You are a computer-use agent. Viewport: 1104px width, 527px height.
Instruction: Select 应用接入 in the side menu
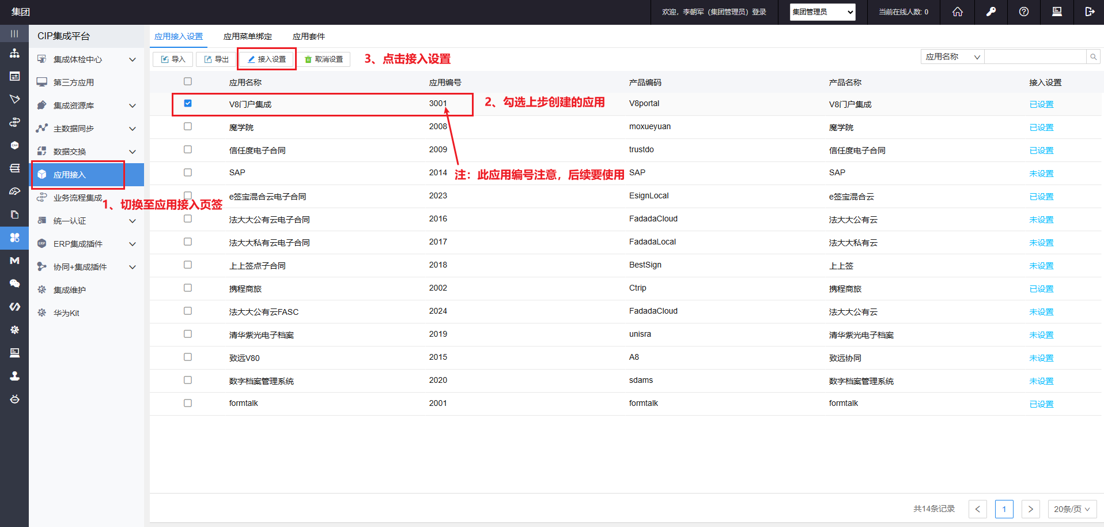click(x=86, y=175)
